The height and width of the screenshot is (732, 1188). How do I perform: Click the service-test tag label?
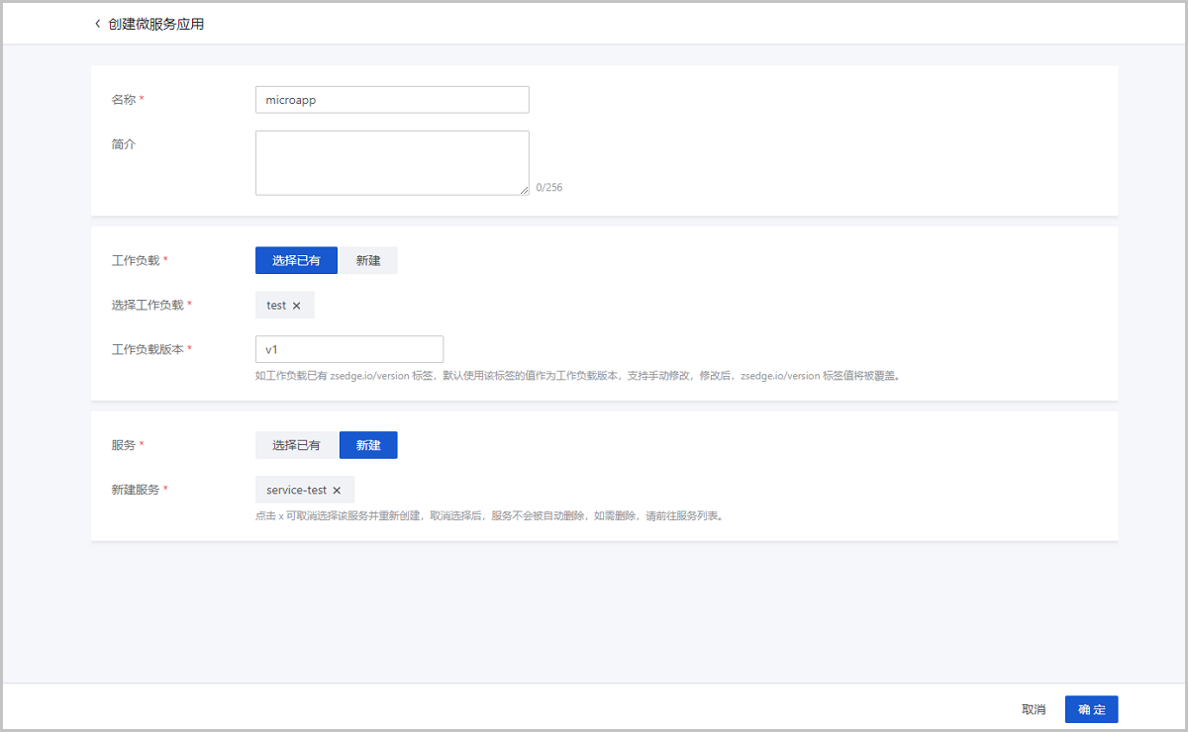click(296, 491)
